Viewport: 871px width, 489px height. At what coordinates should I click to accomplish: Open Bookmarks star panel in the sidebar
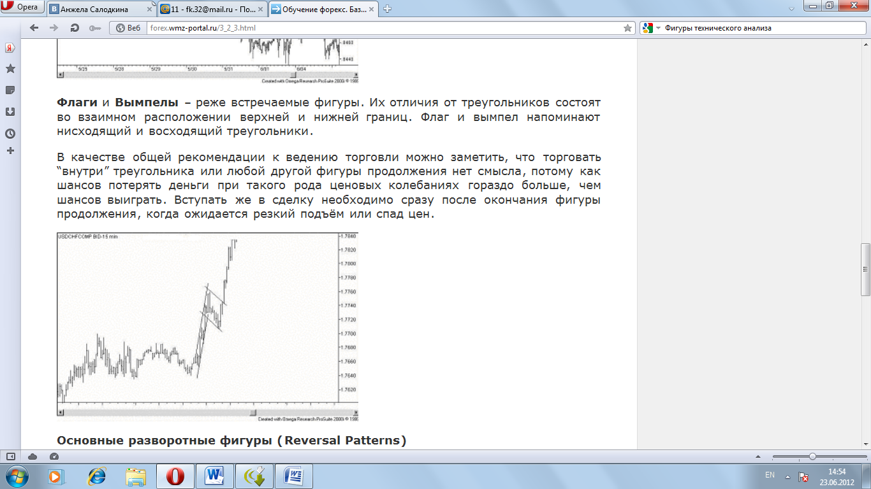pos(10,69)
